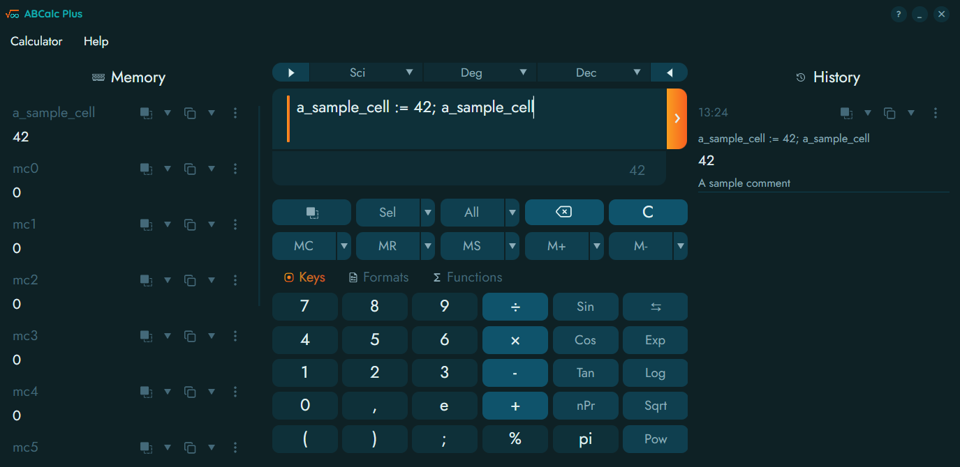Collapse history panel with left-pointing arrow toggle
The width and height of the screenshot is (960, 467).
(669, 72)
